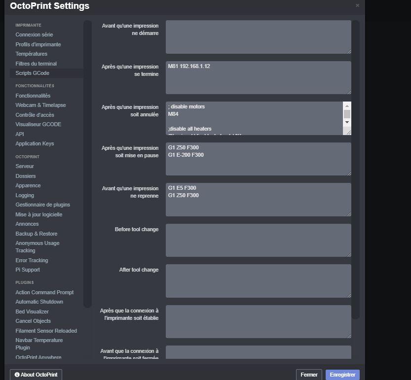This screenshot has width=411, height=380.
Task: Open Connexion série settings
Action: tap(34, 35)
